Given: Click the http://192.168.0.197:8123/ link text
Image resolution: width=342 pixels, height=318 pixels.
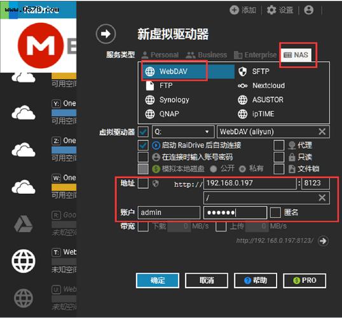Looking at the screenshot, I should 275,241.
